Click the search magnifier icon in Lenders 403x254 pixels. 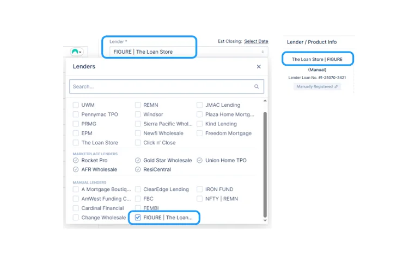click(257, 86)
